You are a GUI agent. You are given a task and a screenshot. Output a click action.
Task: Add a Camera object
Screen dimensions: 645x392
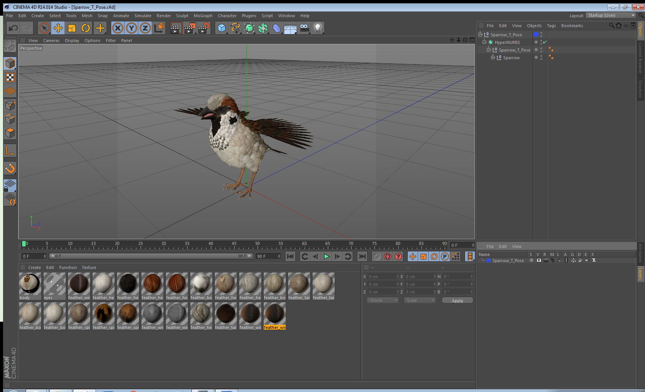pos(304,28)
